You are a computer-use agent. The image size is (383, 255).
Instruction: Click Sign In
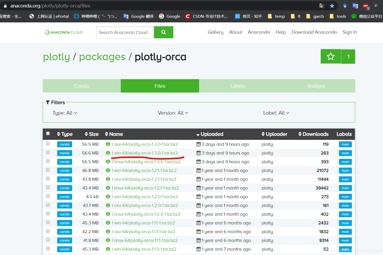coord(350,32)
